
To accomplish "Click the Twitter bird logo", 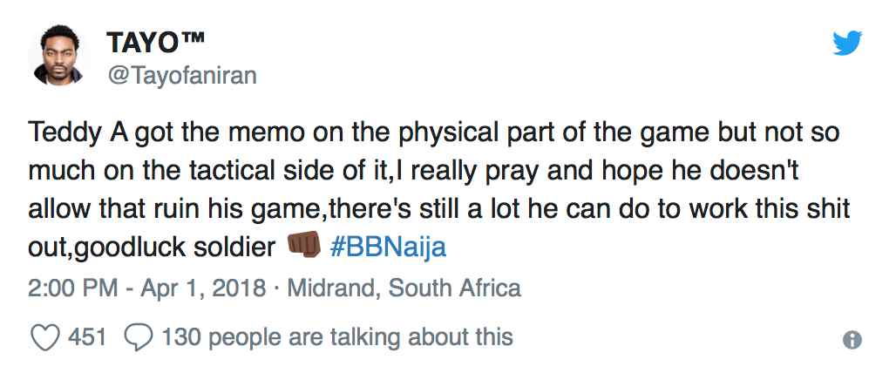I will pos(846,44).
